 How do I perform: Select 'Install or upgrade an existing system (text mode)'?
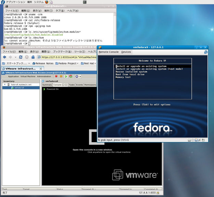click(149, 69)
